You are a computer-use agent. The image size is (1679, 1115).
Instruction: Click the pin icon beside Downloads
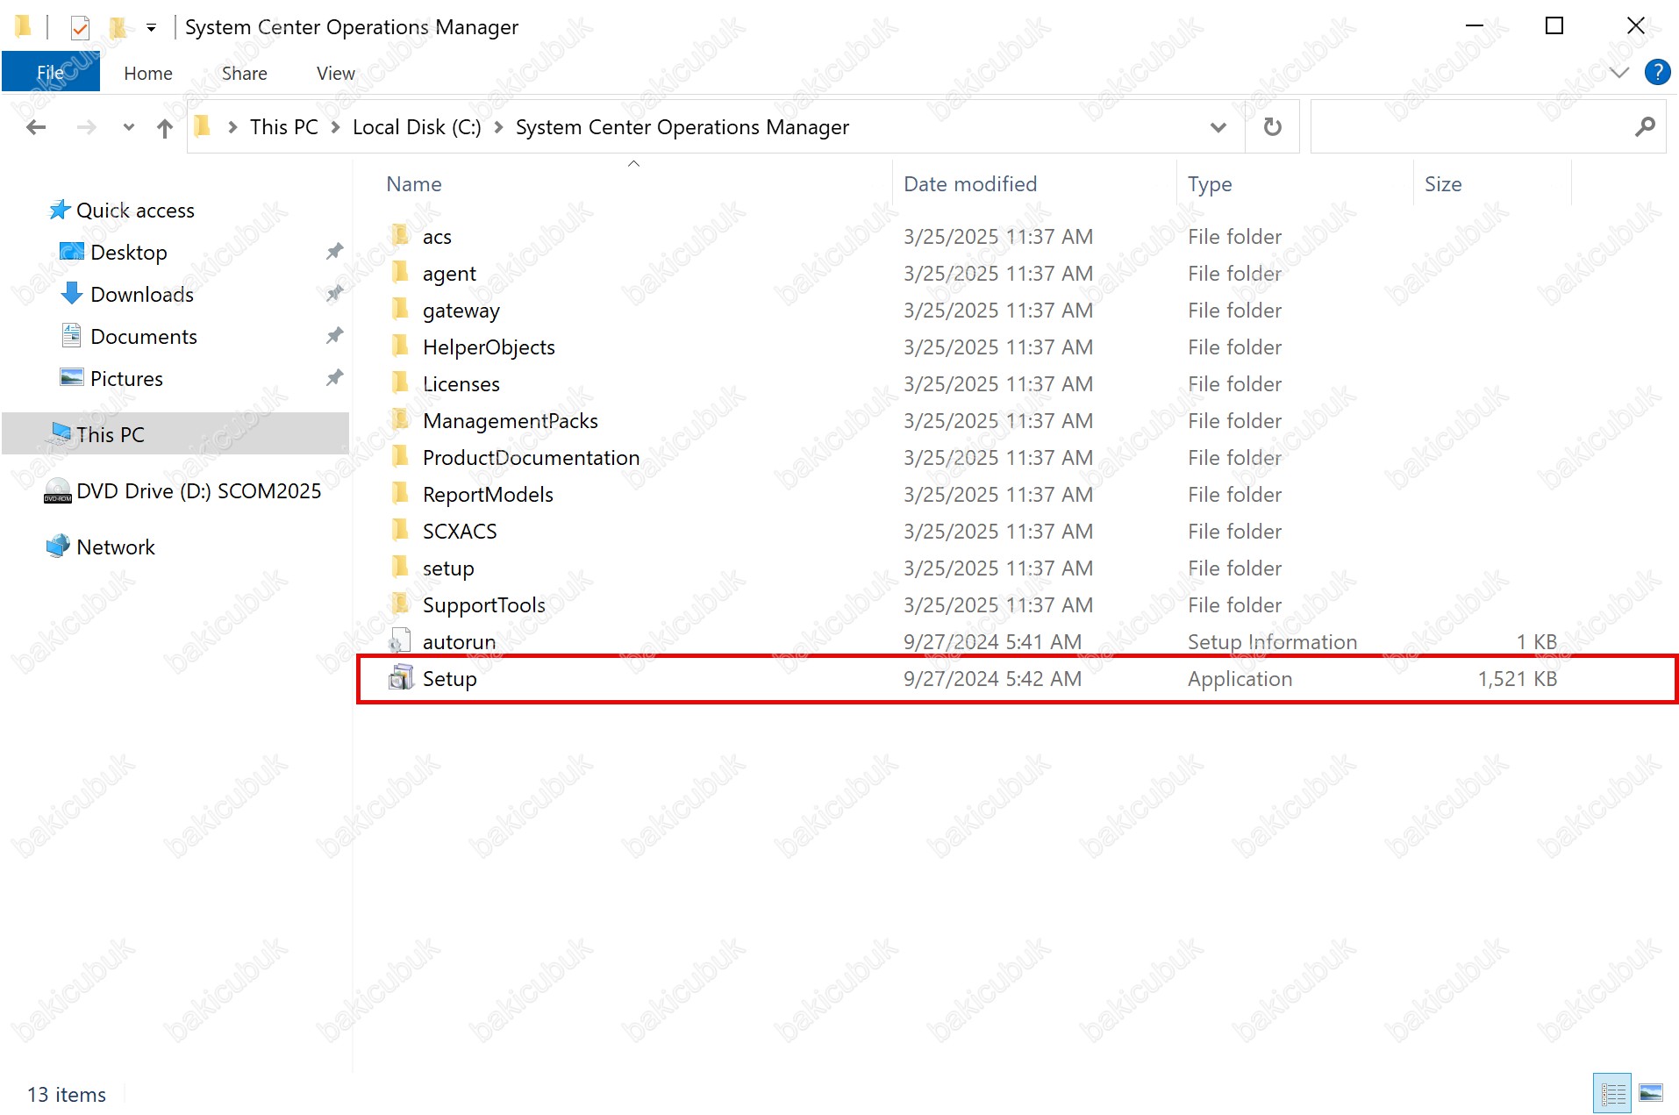[334, 294]
